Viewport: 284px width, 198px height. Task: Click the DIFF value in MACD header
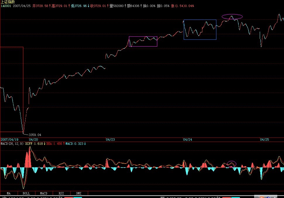[34, 144]
